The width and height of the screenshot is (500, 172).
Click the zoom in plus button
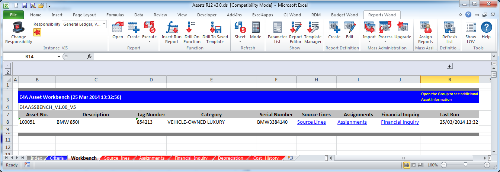[x=487, y=165]
